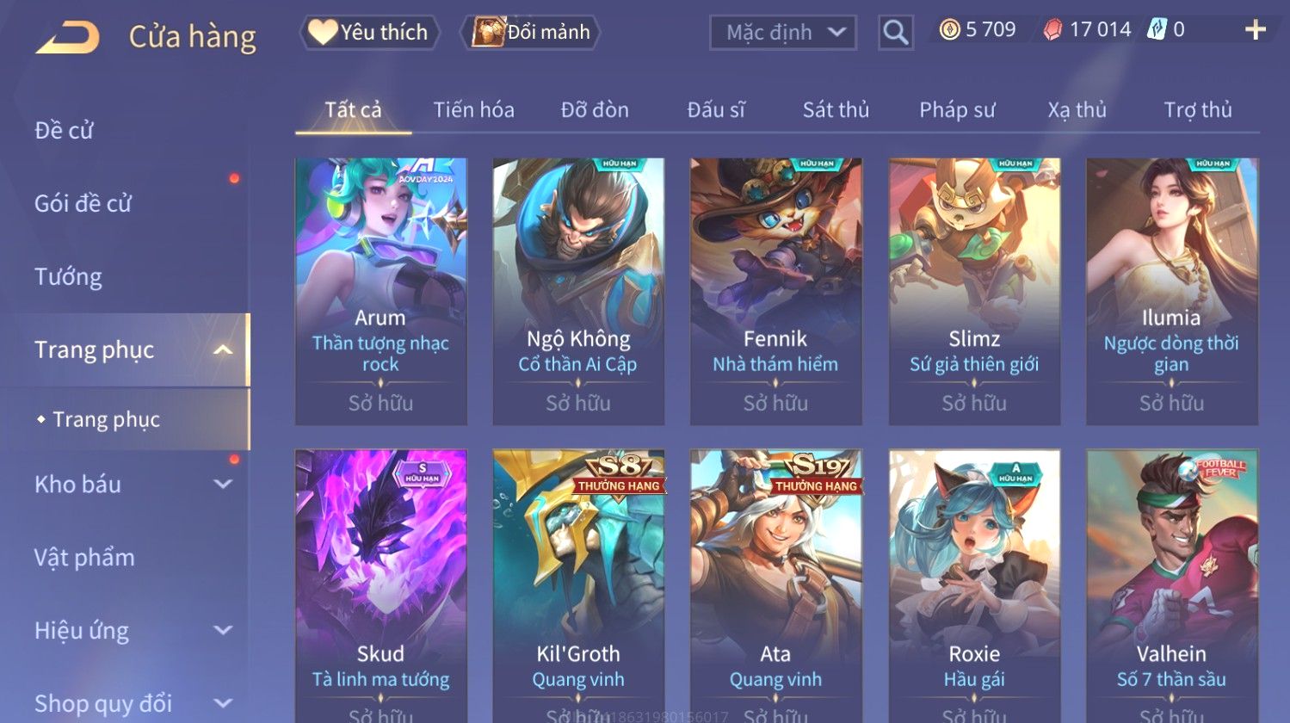Tap the plus icon to add currency
This screenshot has height=723, width=1290.
click(x=1256, y=30)
